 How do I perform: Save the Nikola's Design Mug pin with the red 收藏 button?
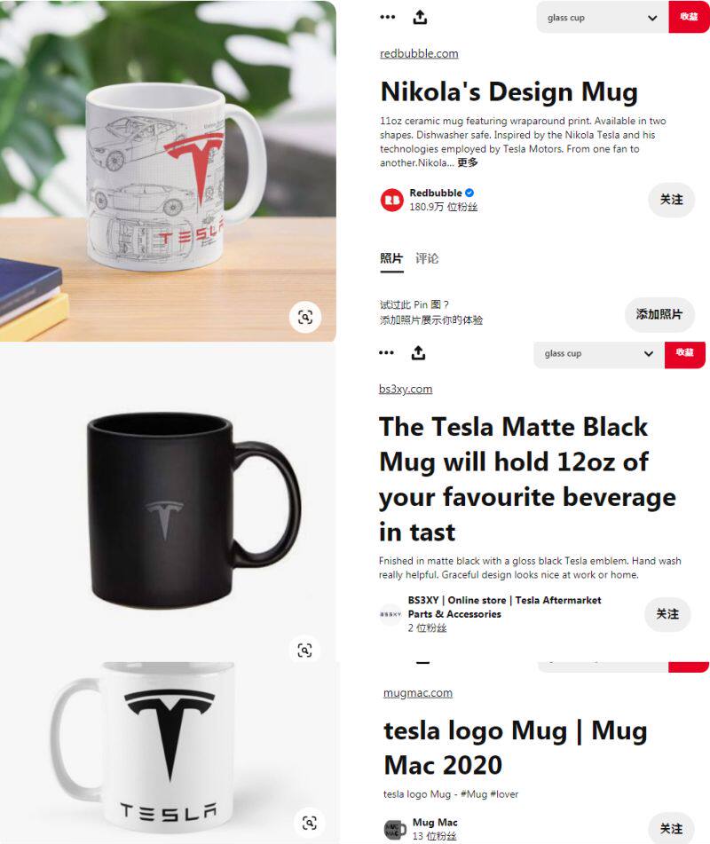tap(689, 17)
